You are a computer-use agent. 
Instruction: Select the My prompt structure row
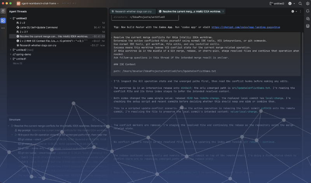58,130
